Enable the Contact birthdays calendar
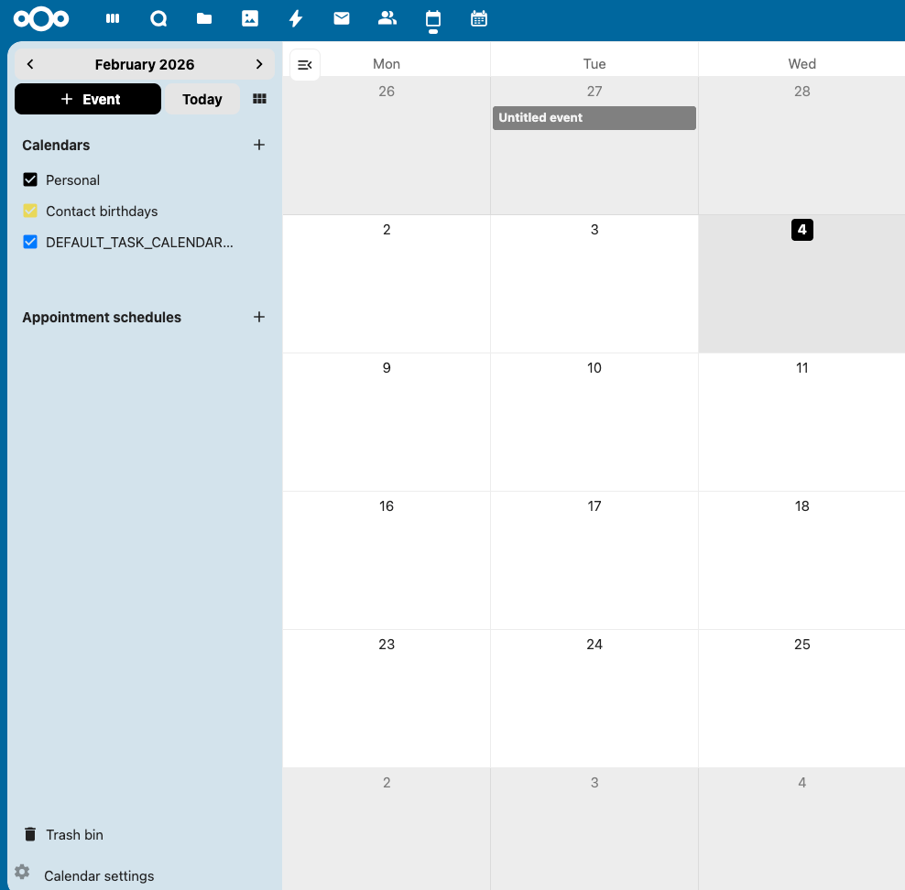This screenshot has height=890, width=905. [x=30, y=211]
